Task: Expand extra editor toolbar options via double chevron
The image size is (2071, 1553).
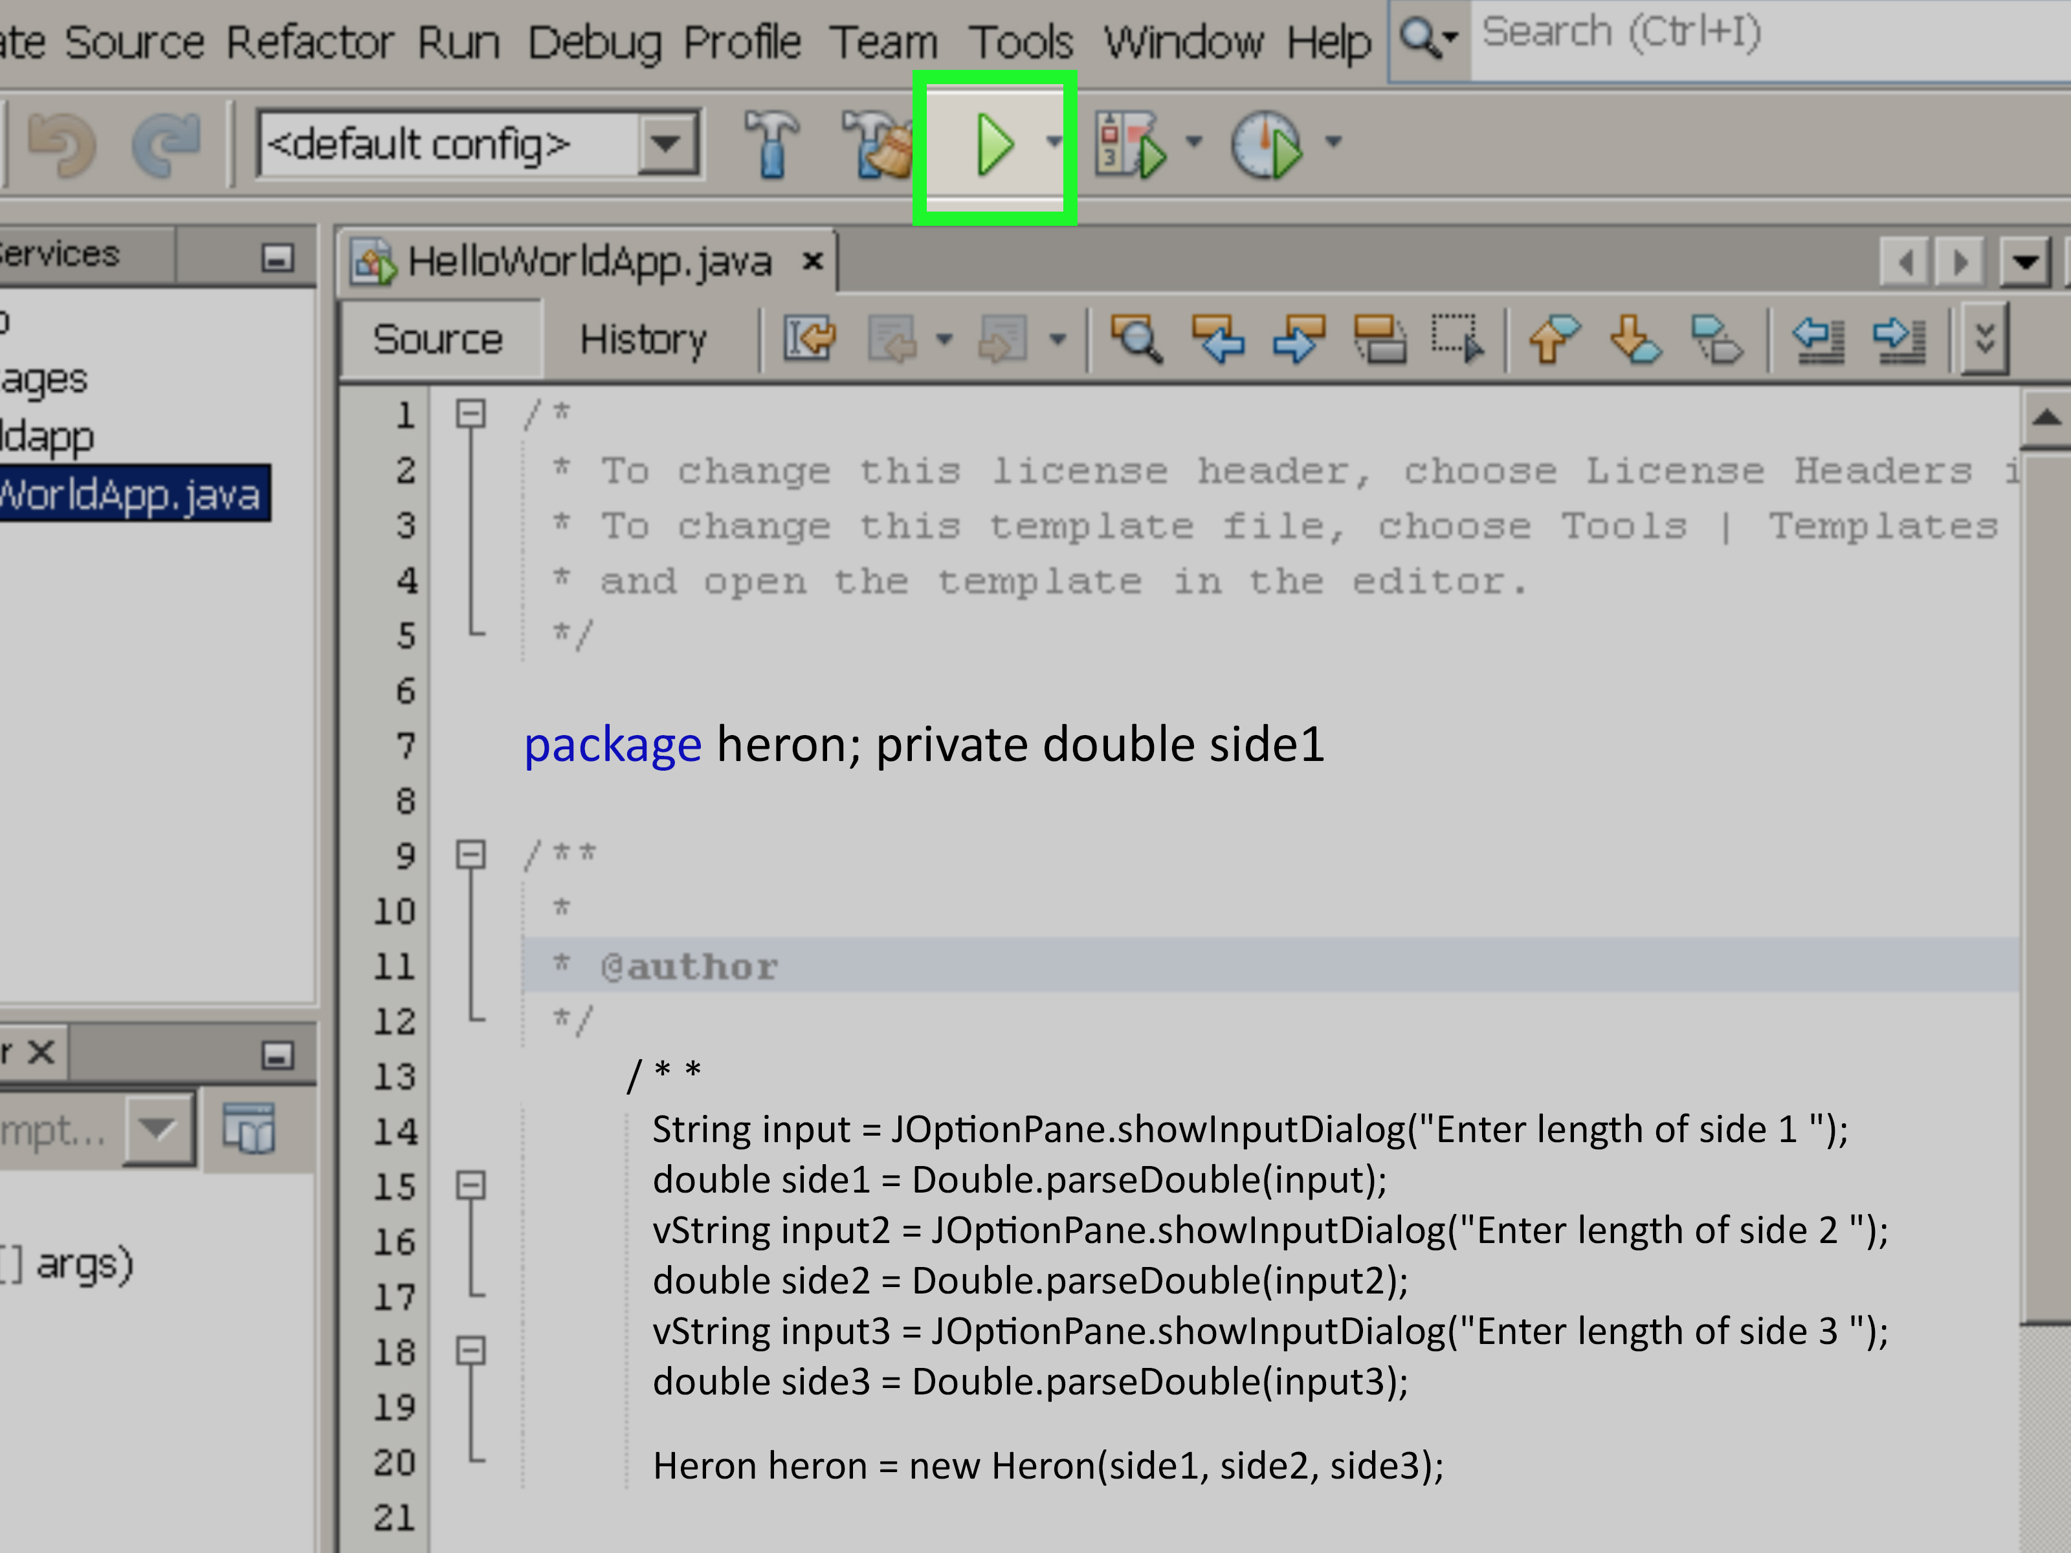Action: (x=1985, y=339)
